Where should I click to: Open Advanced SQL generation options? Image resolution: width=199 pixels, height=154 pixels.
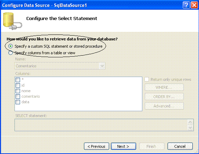pyautogui.click(x=164, y=106)
